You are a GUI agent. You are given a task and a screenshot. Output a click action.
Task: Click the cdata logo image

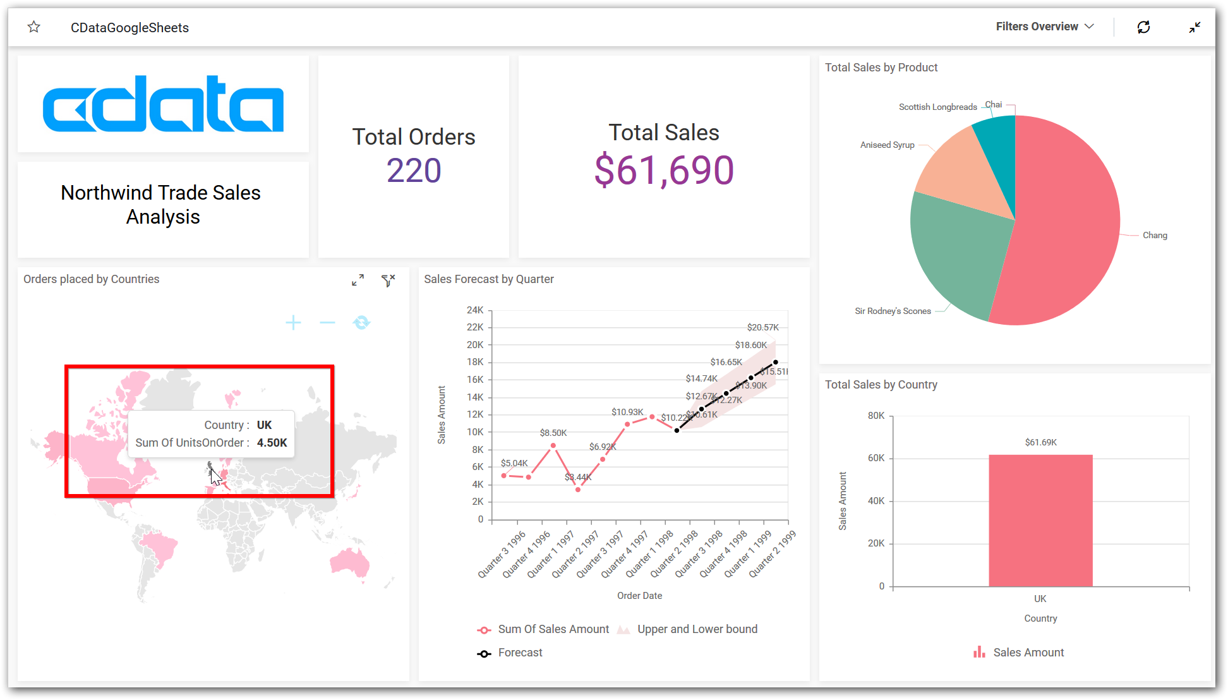[x=163, y=104]
